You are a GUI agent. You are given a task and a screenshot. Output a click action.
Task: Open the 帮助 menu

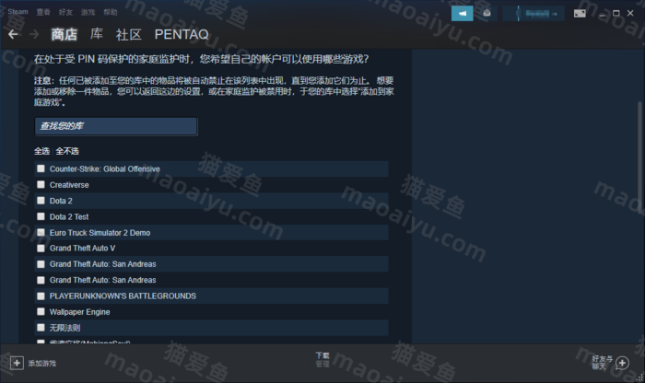tap(111, 12)
